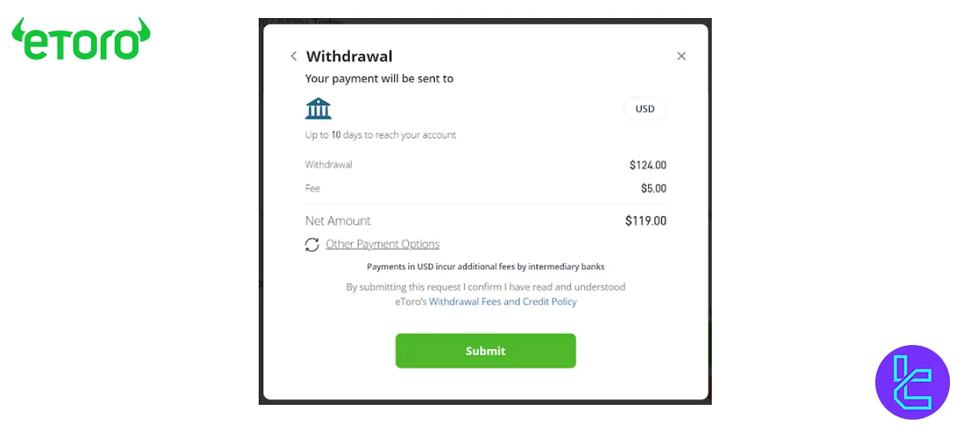The width and height of the screenshot is (961, 426).
Task: Click the Withdrawal dialog title
Action: (x=349, y=57)
